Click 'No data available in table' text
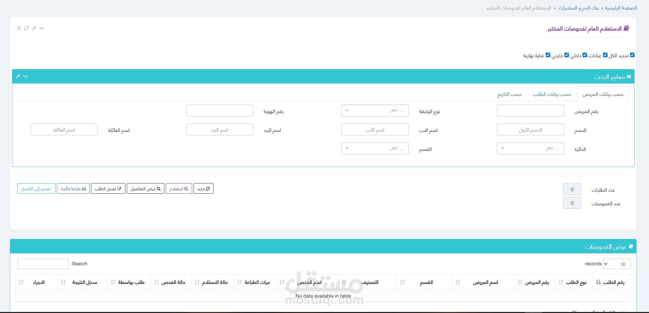The width and height of the screenshot is (649, 313). 323,296
